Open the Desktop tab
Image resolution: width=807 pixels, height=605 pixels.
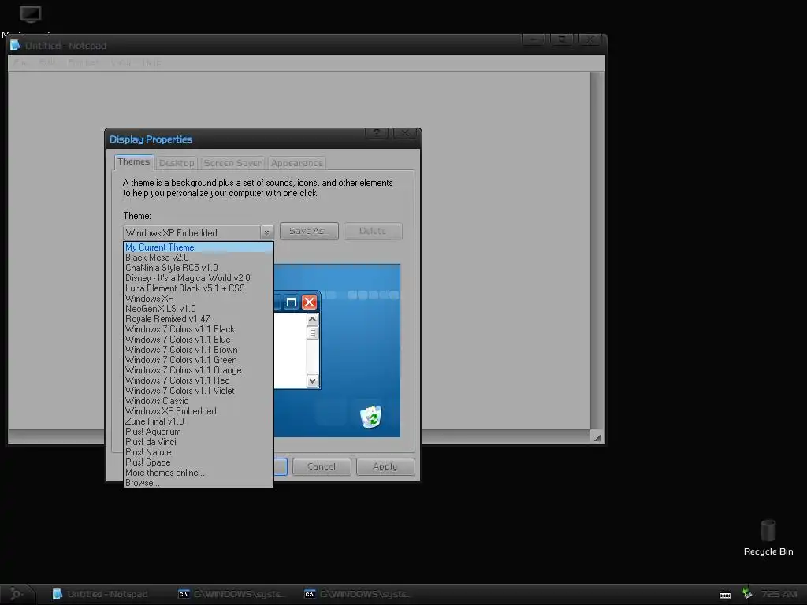point(177,163)
